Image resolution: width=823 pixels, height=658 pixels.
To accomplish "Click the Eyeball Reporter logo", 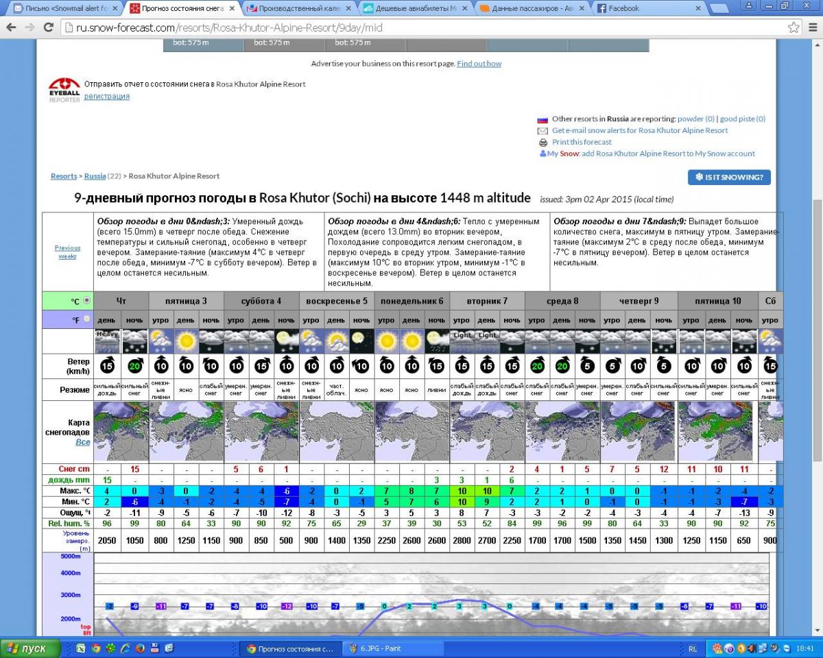I will click(64, 90).
